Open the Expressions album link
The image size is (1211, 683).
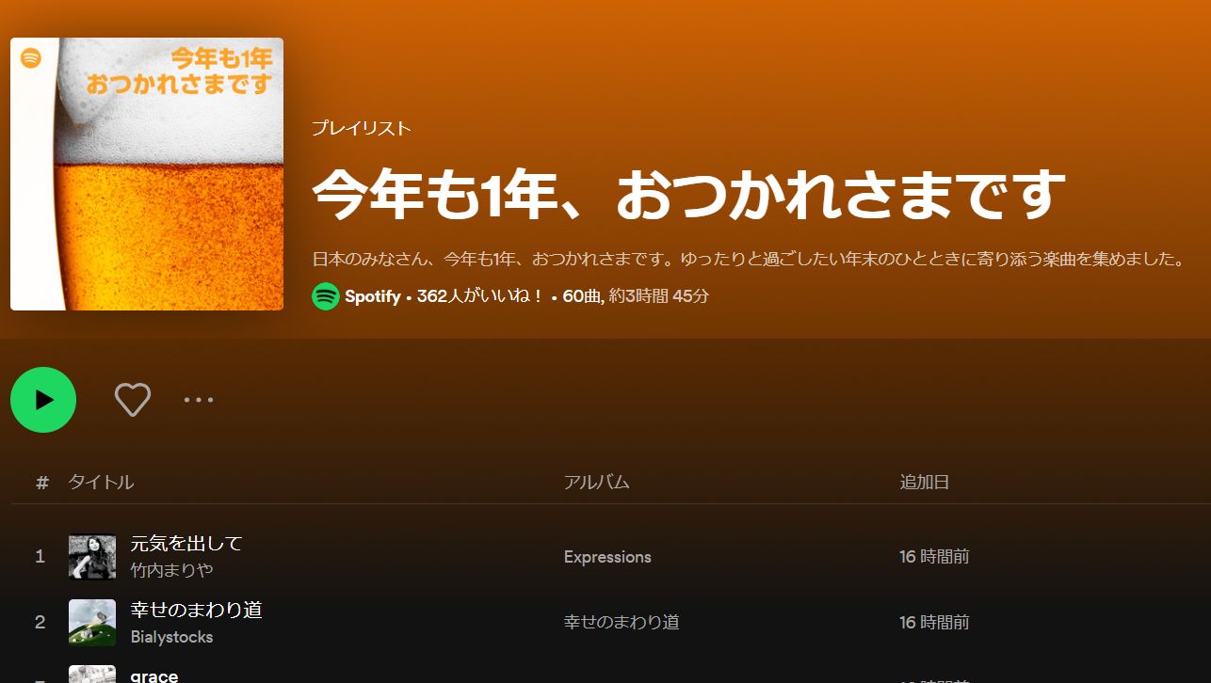tap(607, 557)
